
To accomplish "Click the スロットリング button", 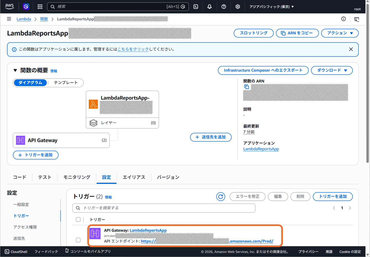I will coord(254,33).
